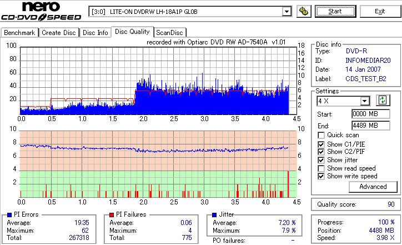Click the date 14 Jan 2007

click(363, 69)
